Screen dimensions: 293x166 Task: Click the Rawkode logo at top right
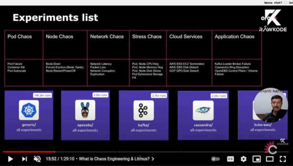(273, 21)
